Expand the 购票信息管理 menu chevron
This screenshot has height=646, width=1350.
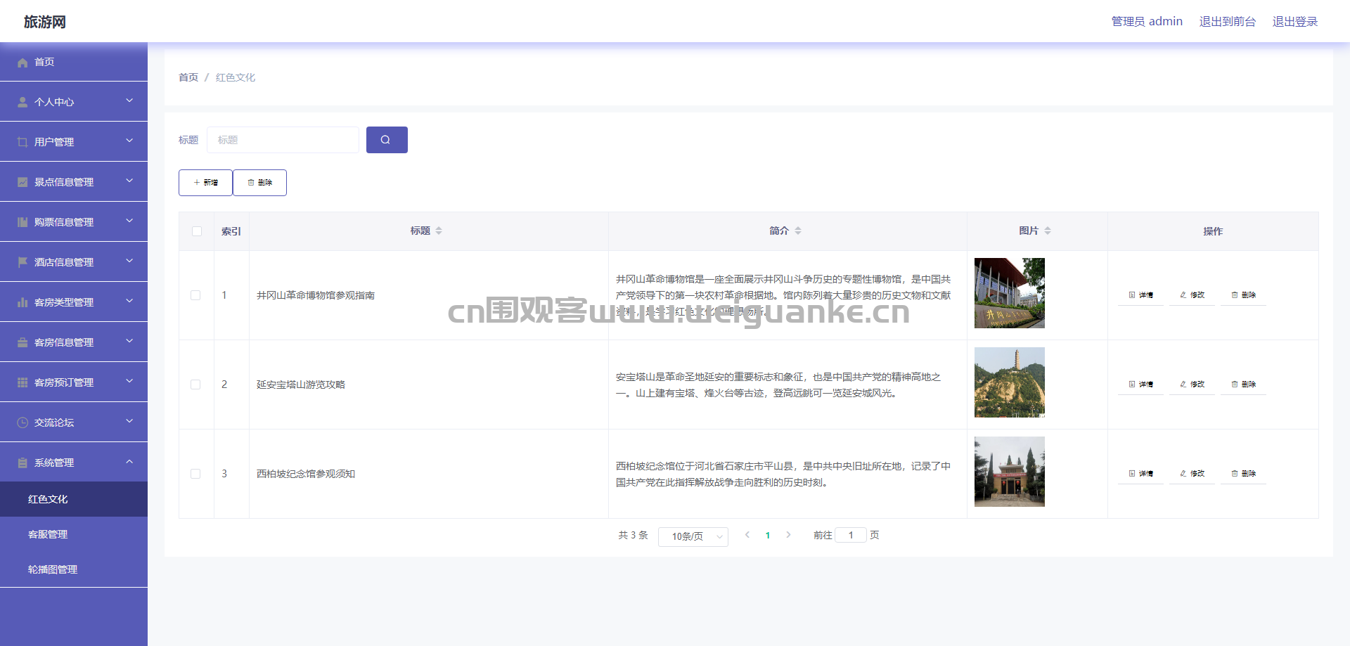[x=129, y=221]
